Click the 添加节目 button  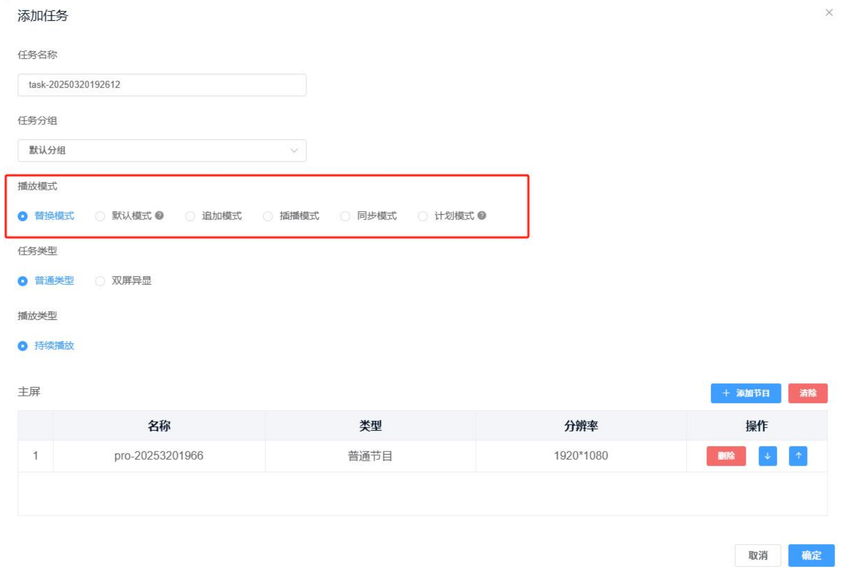[745, 393]
